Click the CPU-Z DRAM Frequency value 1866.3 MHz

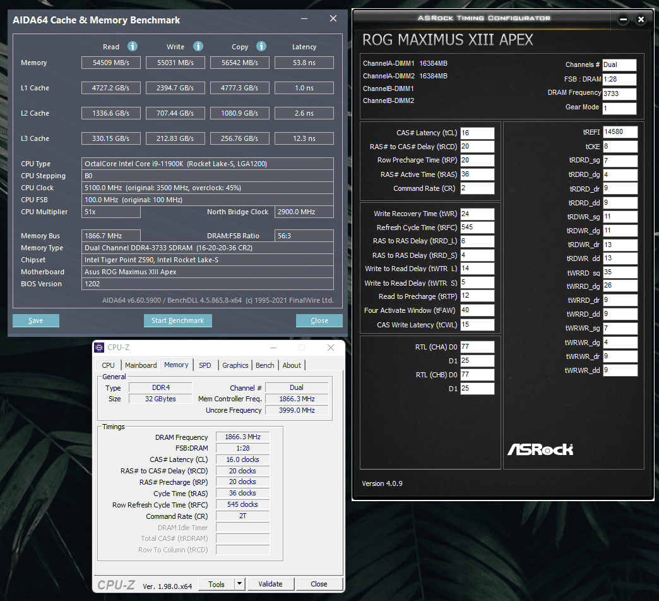(242, 437)
